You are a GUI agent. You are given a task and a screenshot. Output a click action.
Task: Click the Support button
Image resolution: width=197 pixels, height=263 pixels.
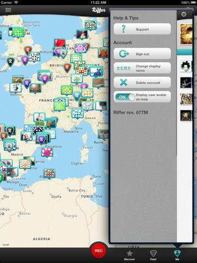[142, 29]
